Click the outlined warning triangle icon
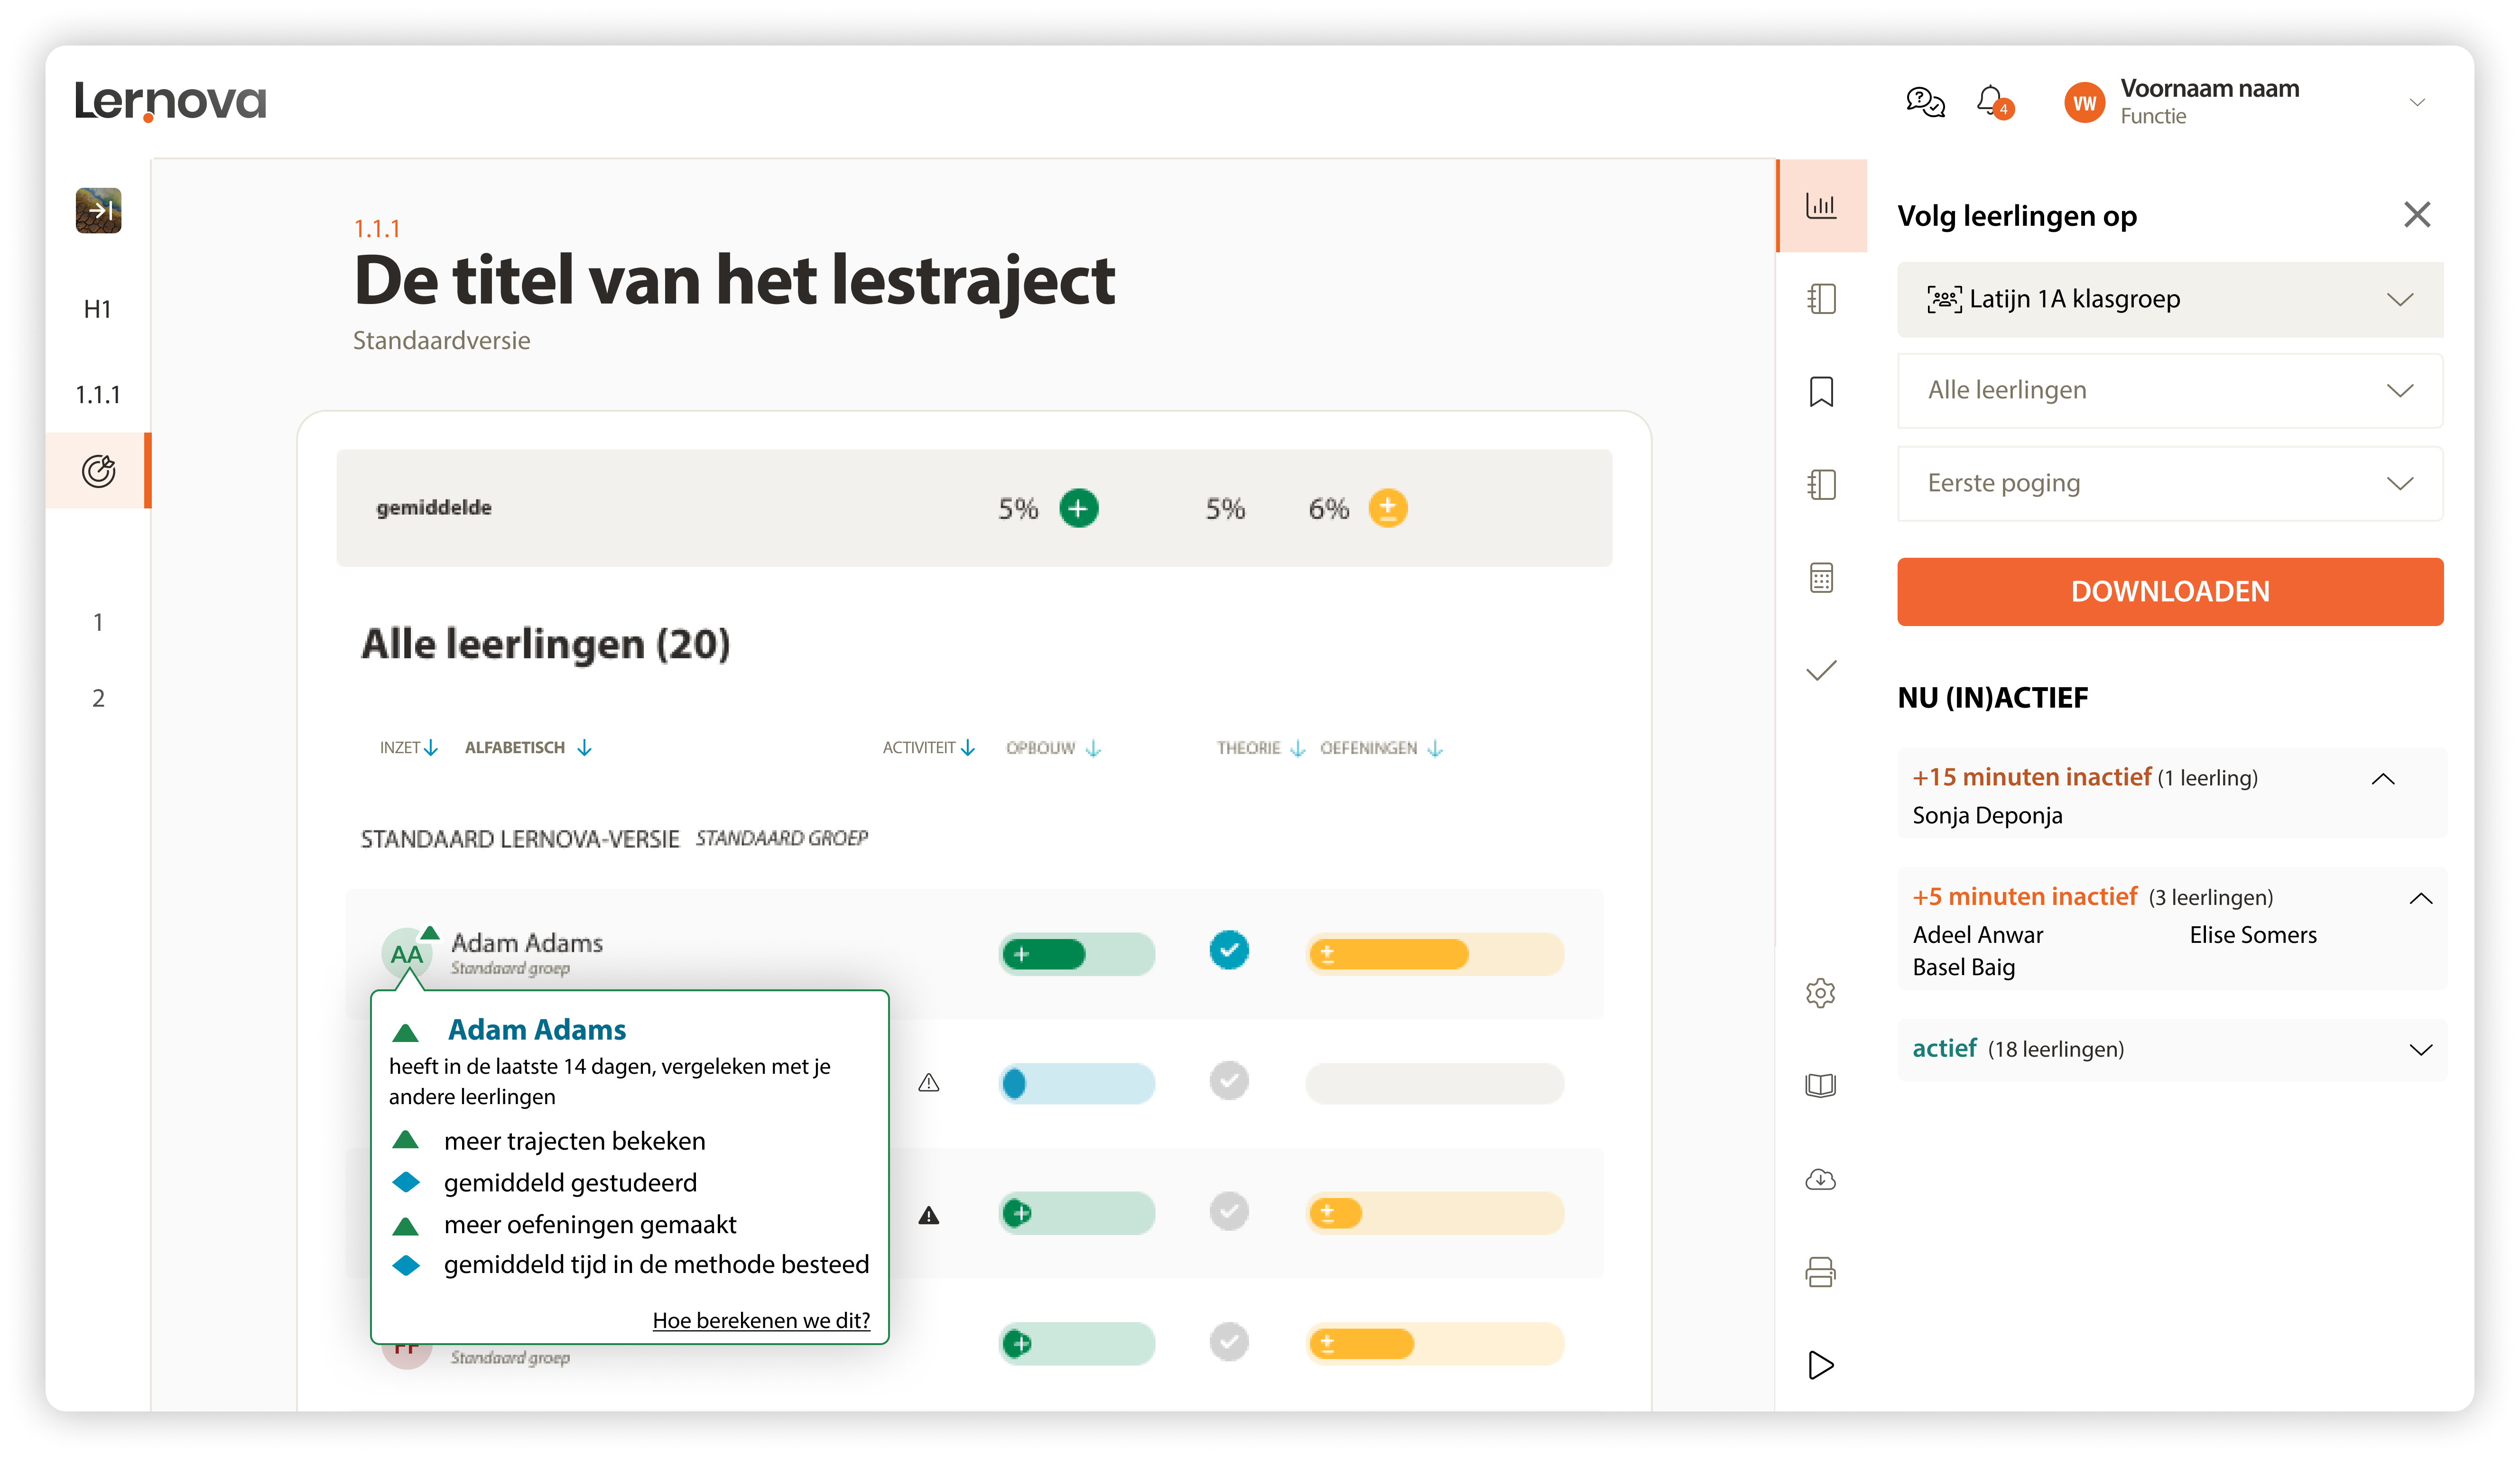 (x=929, y=1082)
